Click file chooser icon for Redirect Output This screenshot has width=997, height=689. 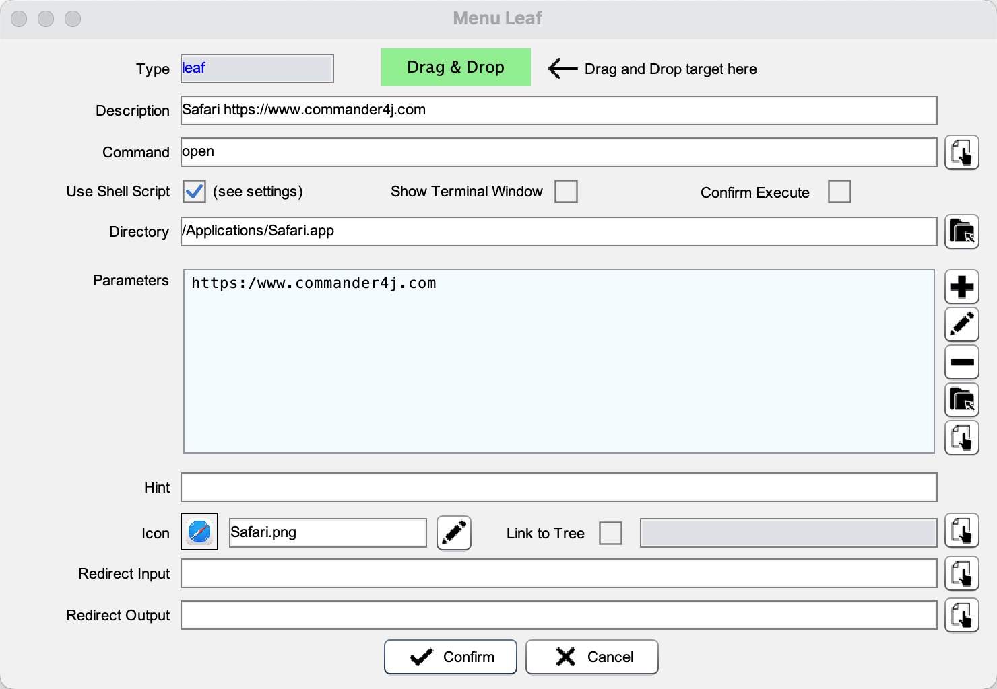coord(961,616)
